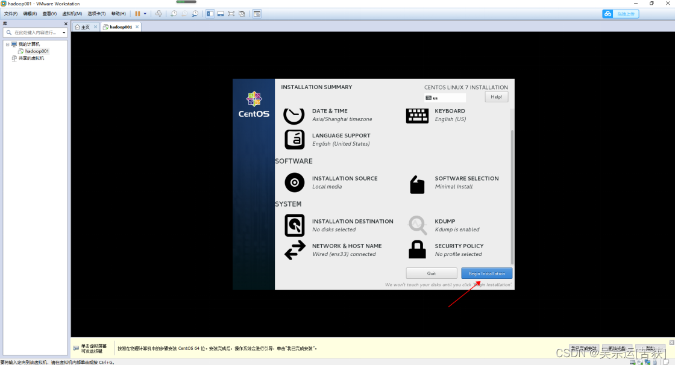675x365 pixels.
Task: Close the 主页 tab
Action: point(96,27)
